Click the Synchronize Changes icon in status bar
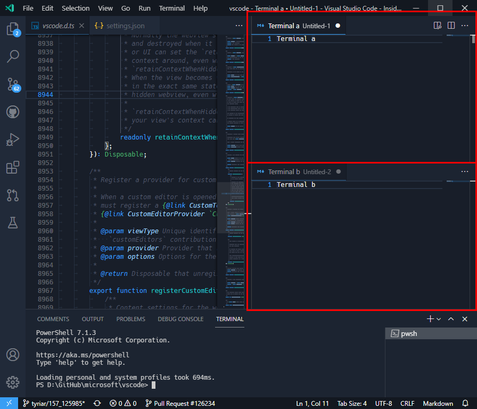The width and height of the screenshot is (477, 409). pyautogui.click(x=97, y=404)
